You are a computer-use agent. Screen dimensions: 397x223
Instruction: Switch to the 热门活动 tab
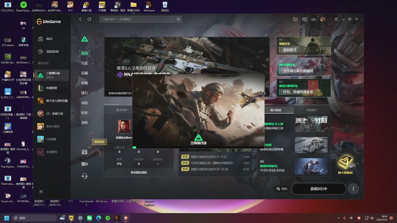(276, 110)
